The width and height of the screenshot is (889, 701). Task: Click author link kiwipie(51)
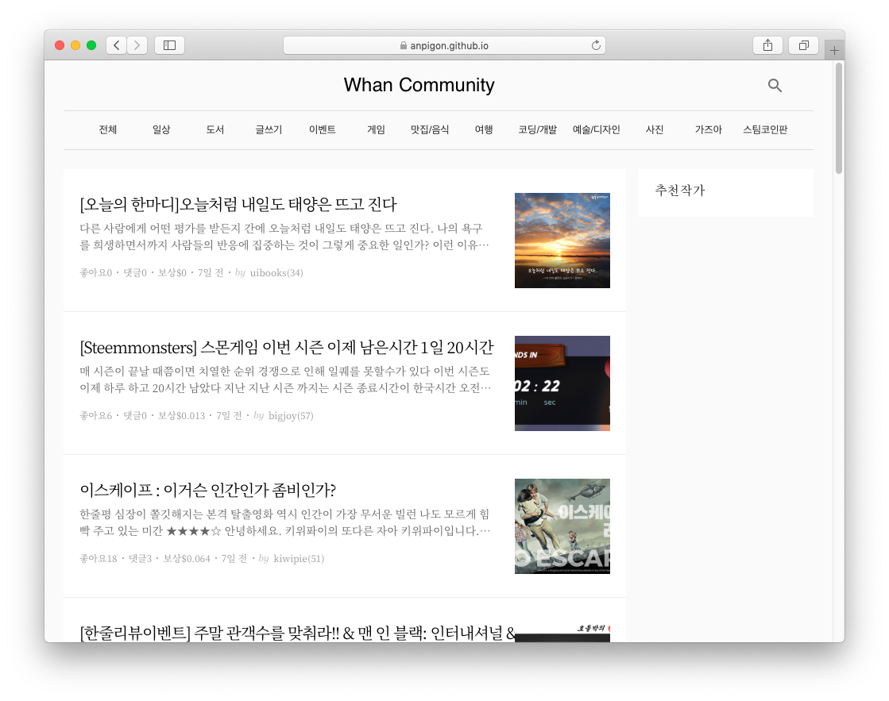299,559
